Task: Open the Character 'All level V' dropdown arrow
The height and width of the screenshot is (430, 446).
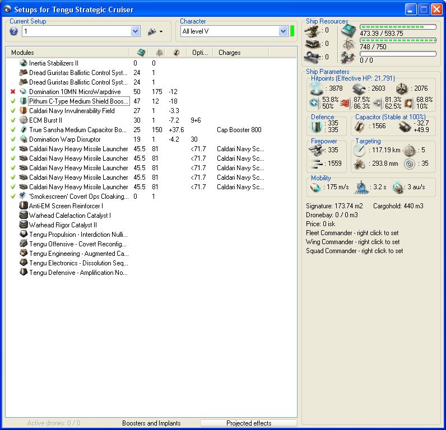Action: click(x=283, y=31)
